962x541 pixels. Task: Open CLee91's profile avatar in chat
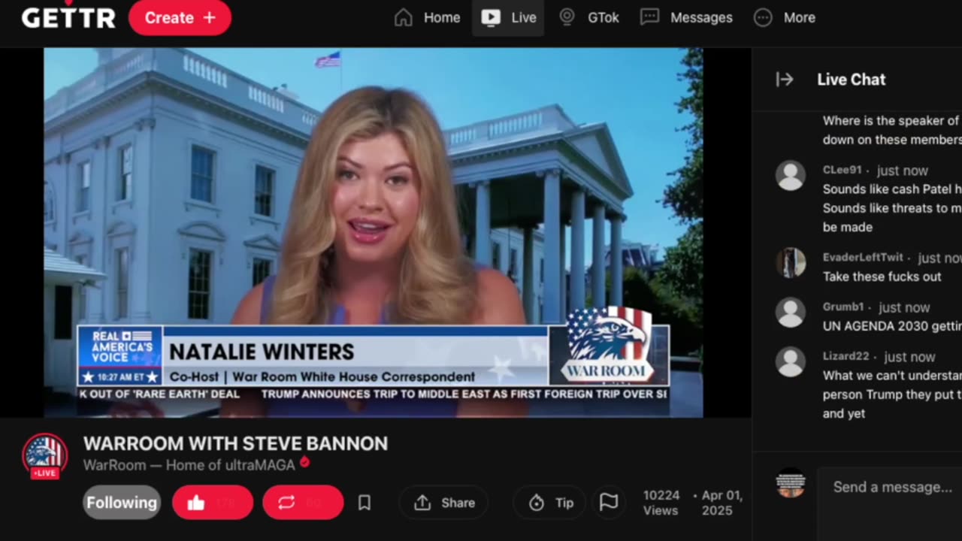click(791, 175)
